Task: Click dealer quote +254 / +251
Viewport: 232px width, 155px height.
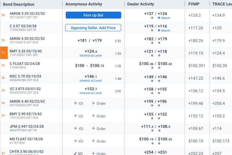Action: [x=156, y=152]
